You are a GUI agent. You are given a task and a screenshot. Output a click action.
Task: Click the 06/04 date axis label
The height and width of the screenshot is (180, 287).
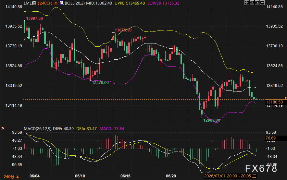[x=34, y=176]
